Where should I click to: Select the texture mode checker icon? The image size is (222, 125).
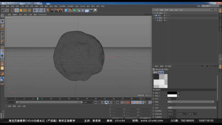point(2,25)
